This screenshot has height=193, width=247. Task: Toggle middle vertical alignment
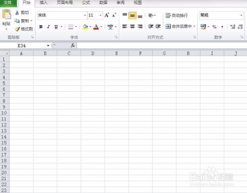[132, 15]
